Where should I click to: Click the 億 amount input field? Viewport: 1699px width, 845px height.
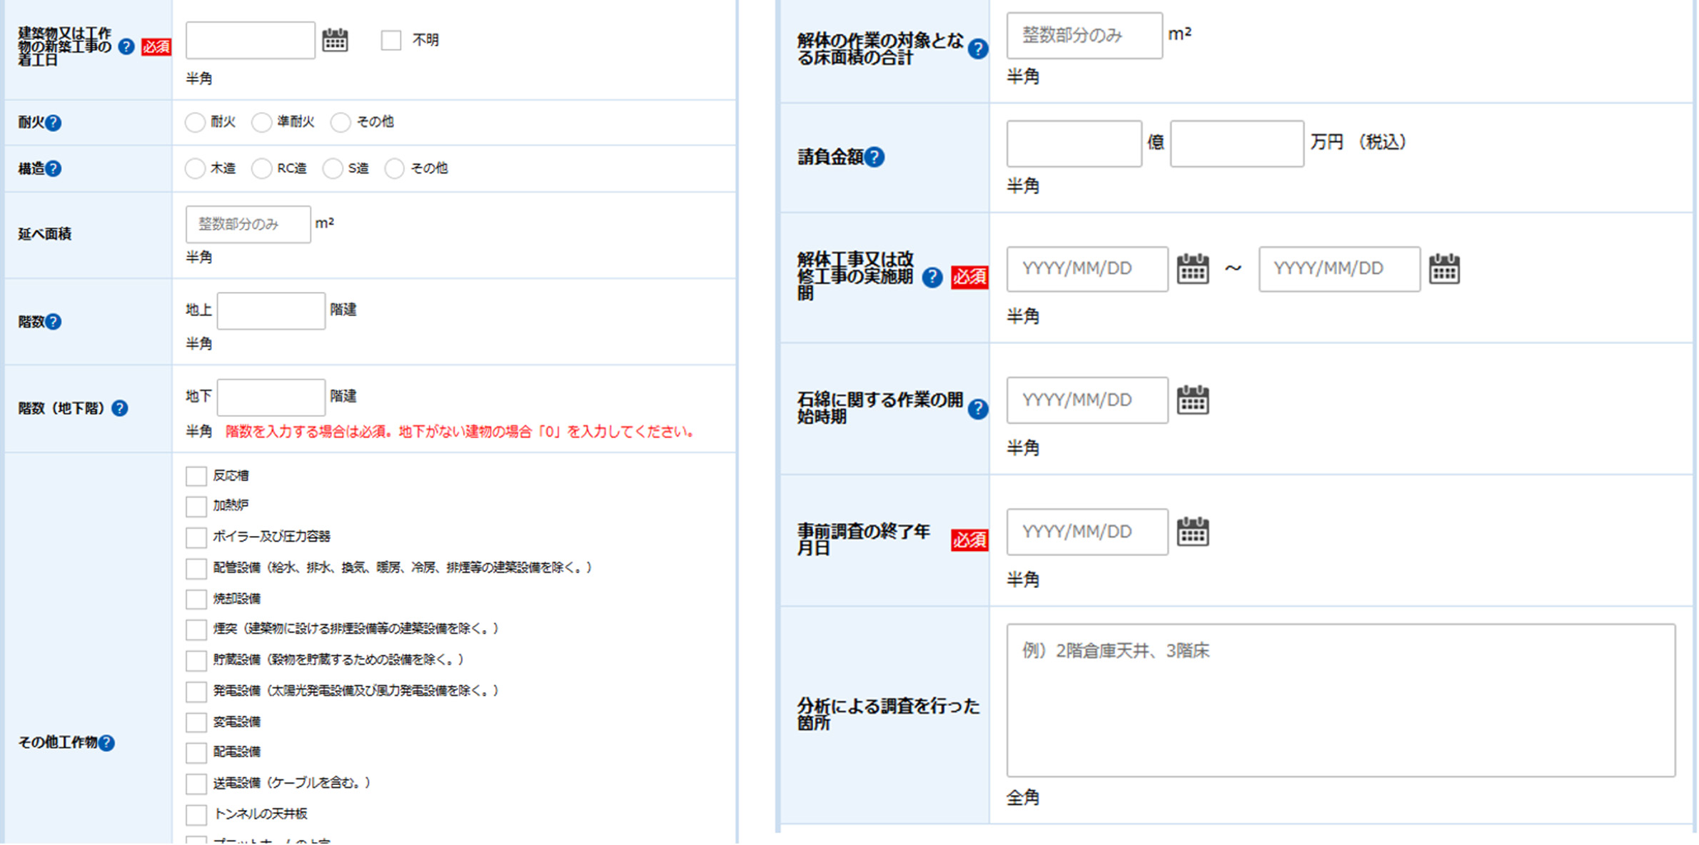(x=1073, y=143)
